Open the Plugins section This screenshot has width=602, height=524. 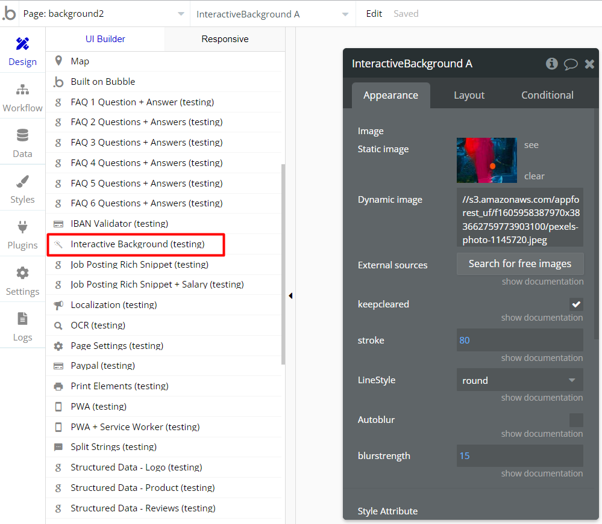[22, 235]
